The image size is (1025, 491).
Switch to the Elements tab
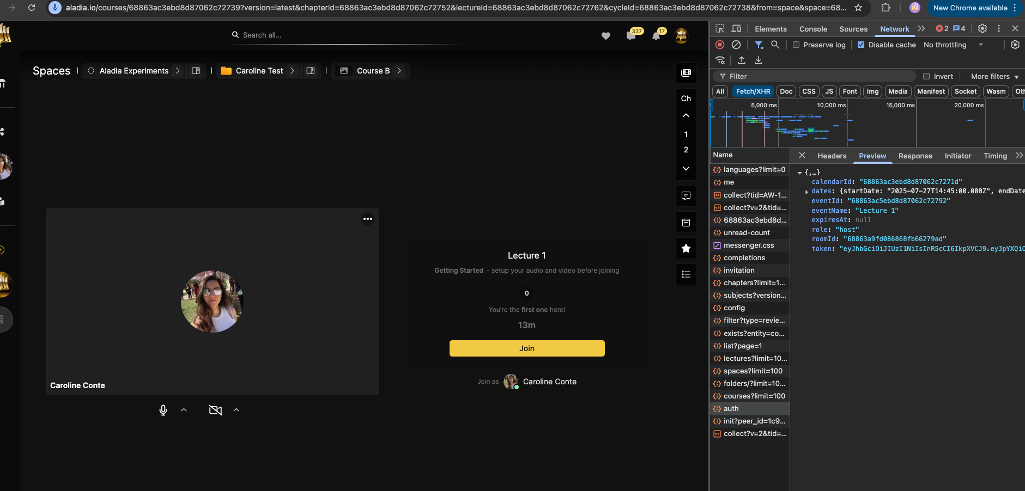[771, 29]
